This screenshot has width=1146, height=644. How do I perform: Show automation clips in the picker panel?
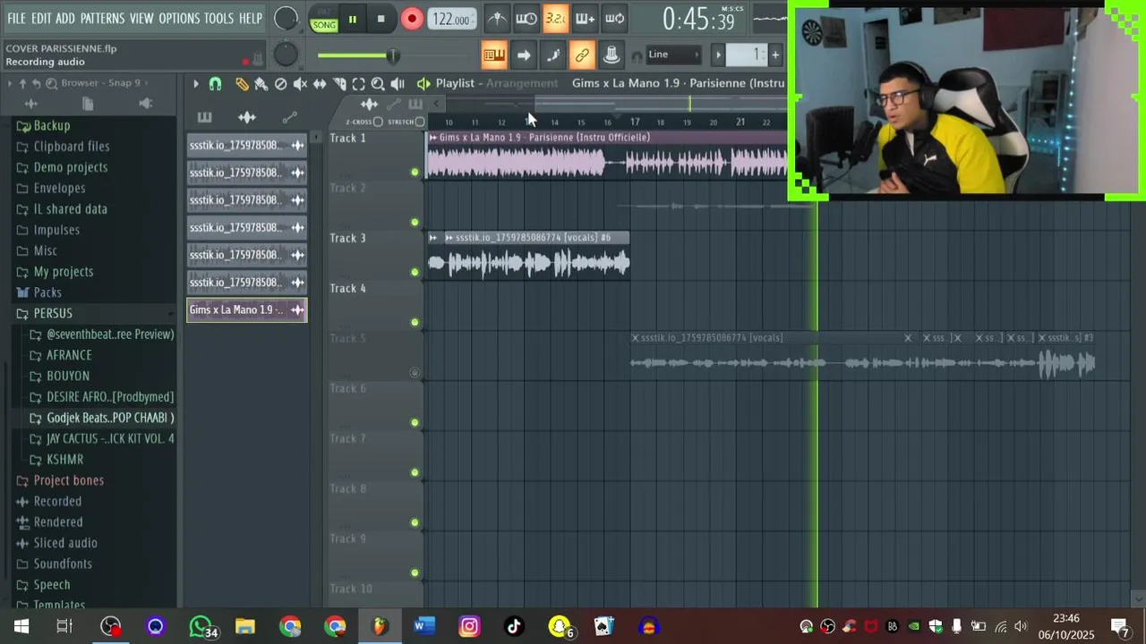coord(289,117)
